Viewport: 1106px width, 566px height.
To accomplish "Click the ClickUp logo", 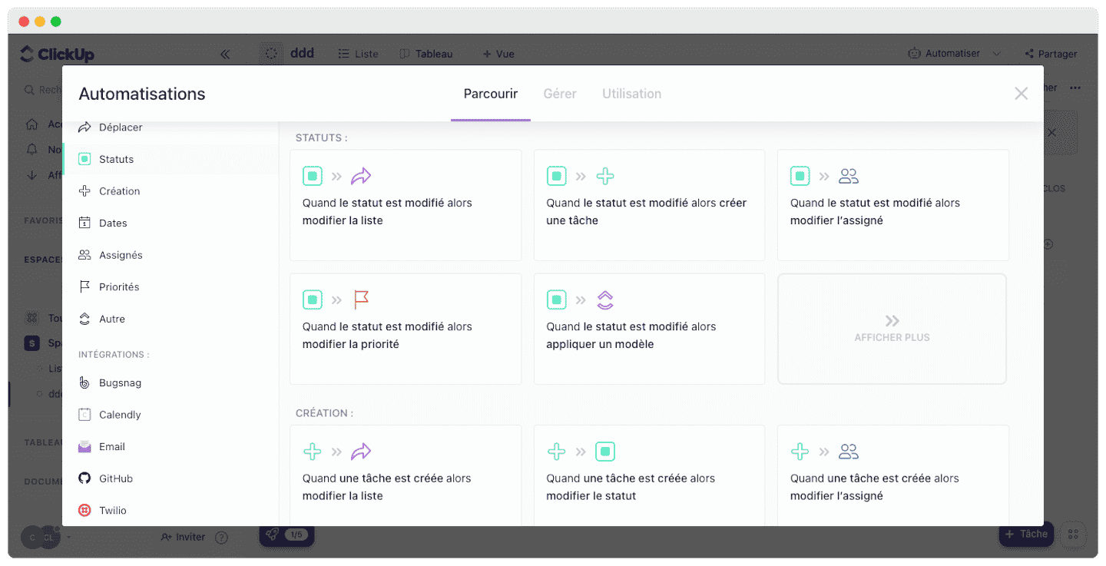I will coord(57,54).
